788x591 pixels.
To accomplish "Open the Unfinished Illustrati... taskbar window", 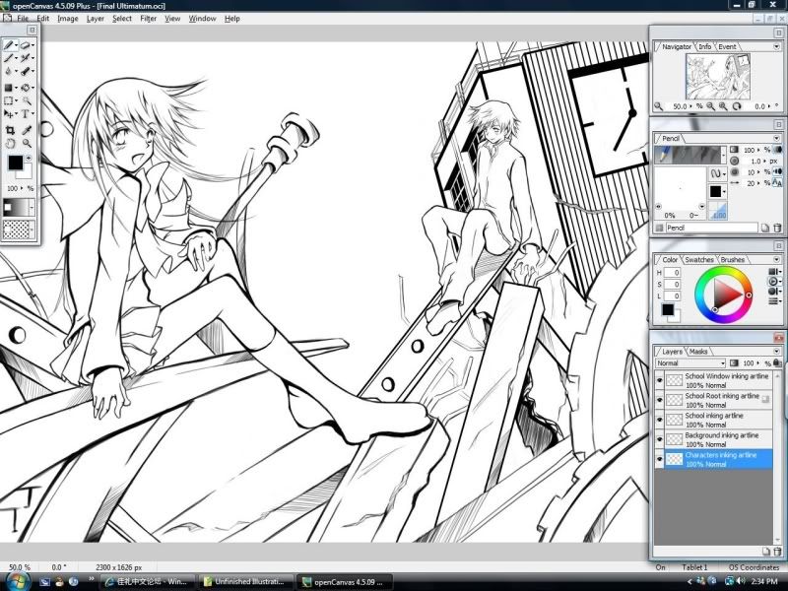I will [245, 581].
